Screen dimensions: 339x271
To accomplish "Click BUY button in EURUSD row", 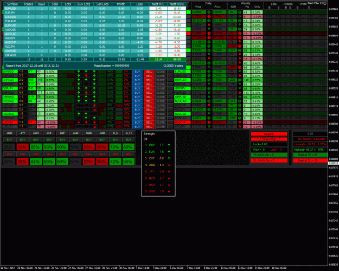I will click(138, 72).
